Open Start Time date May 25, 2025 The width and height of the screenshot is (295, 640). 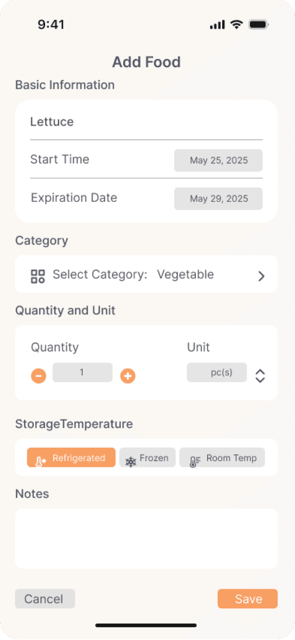(218, 160)
